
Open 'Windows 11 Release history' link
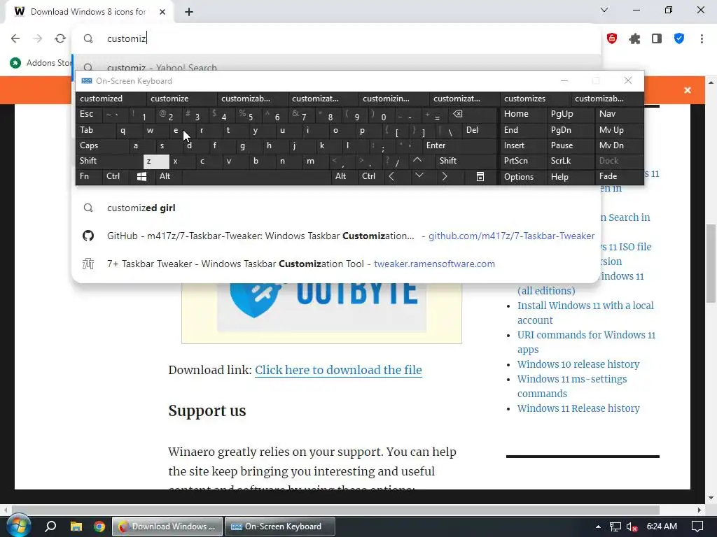pos(578,408)
